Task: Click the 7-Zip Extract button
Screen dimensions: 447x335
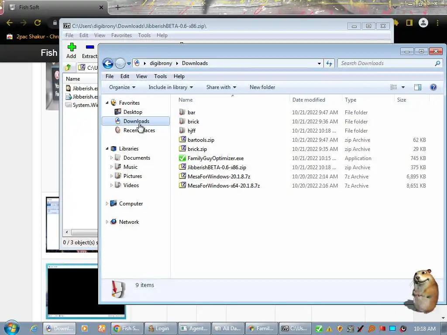Action: coord(89,51)
